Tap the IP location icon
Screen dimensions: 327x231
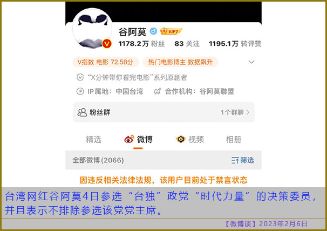click(x=80, y=91)
